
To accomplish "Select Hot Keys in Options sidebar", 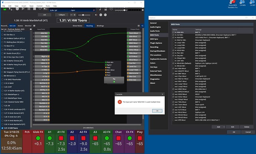I will point(154,67).
